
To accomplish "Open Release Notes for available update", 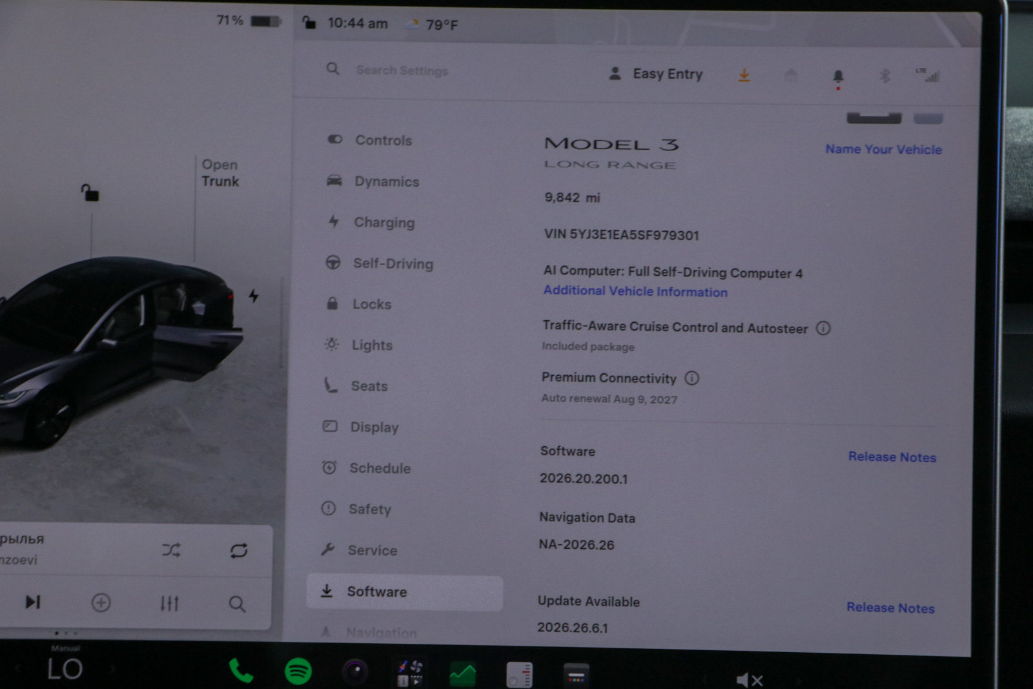I will (890, 608).
